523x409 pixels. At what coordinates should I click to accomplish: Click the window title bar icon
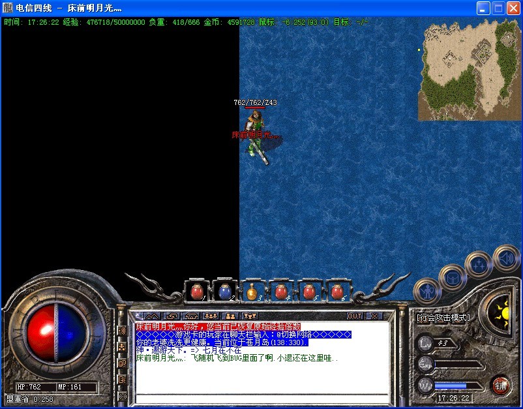(7, 8)
